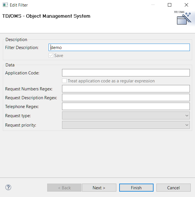Click the < Back button
Screen dimensions: 195x197
pyautogui.click(x=64, y=188)
